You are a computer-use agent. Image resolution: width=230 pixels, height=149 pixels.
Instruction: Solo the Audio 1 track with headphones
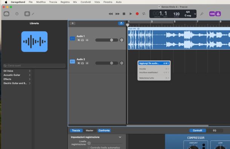83,40
